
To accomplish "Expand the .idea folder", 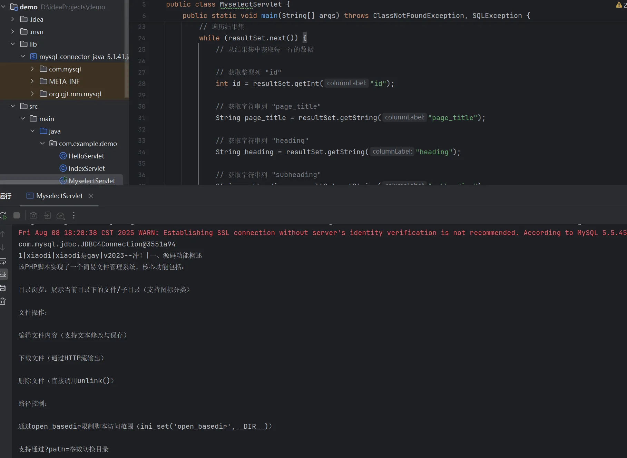I will [13, 19].
